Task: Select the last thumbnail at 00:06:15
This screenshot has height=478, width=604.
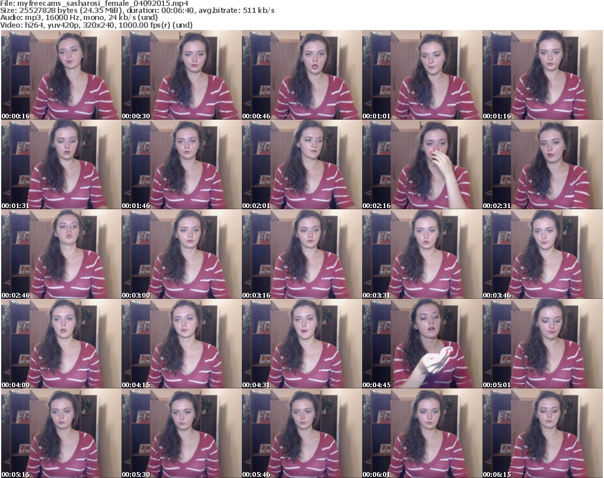Action: click(543, 434)
